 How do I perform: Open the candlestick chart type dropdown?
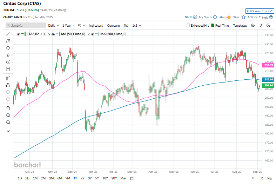pos(81,26)
